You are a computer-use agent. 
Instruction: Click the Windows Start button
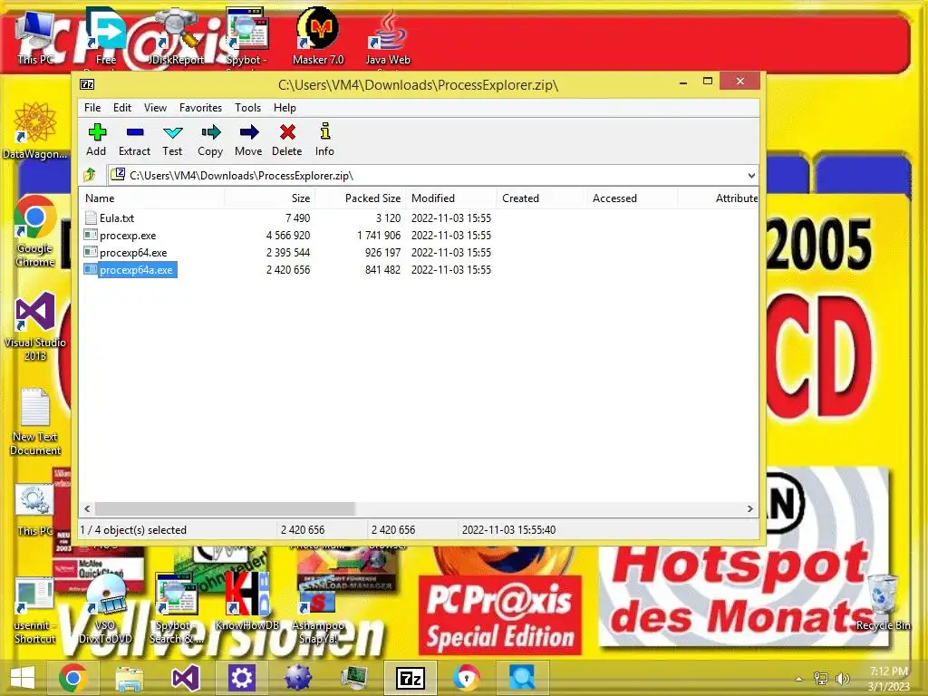(x=23, y=678)
